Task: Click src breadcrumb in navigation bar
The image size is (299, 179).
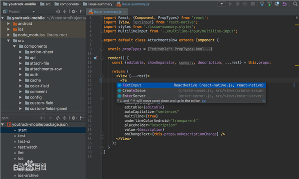Action: pyautogui.click(x=45, y=4)
